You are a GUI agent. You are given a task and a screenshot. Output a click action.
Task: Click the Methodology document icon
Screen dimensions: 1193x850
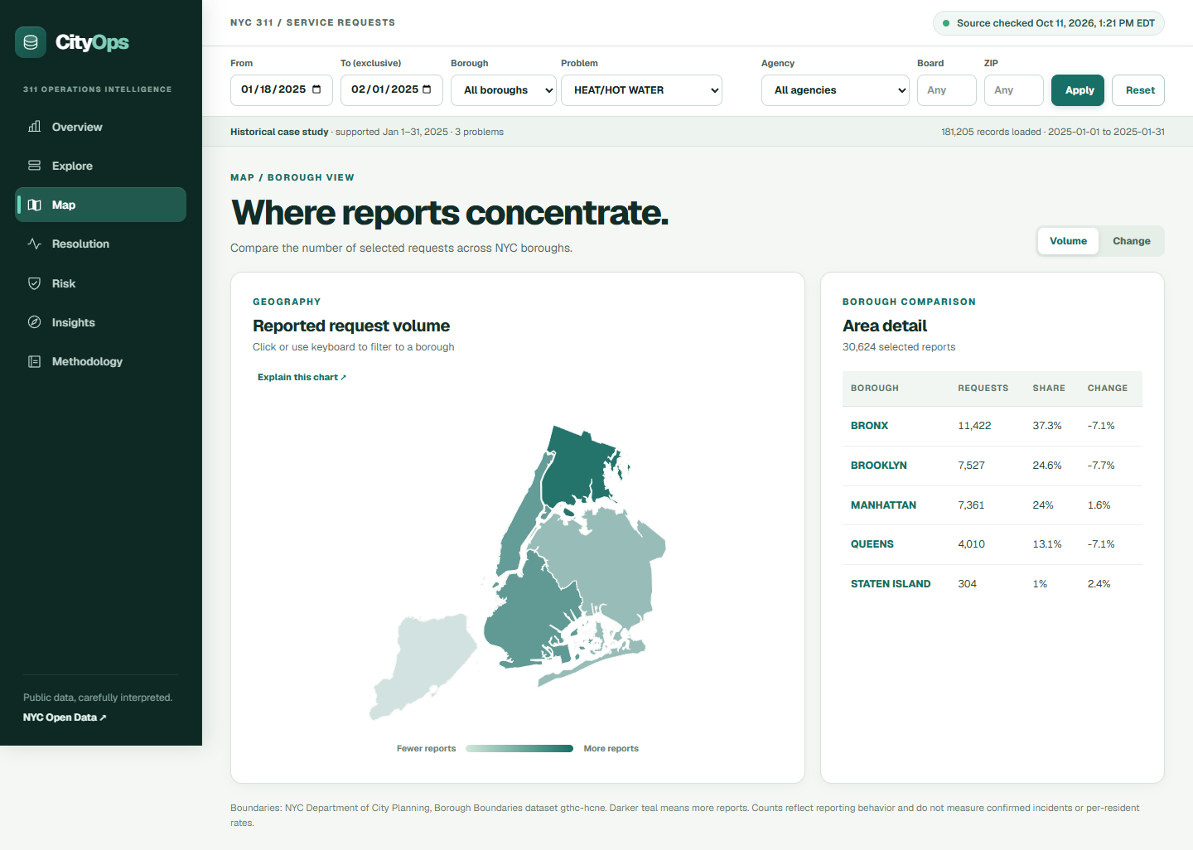tap(34, 361)
